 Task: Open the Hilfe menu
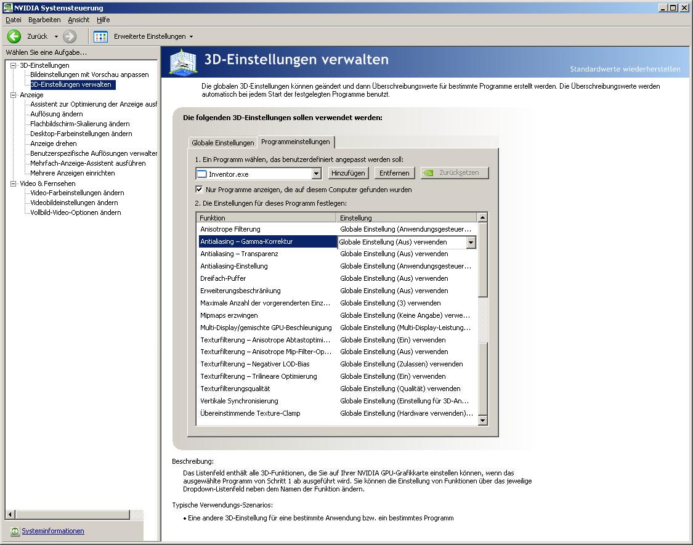coord(103,20)
